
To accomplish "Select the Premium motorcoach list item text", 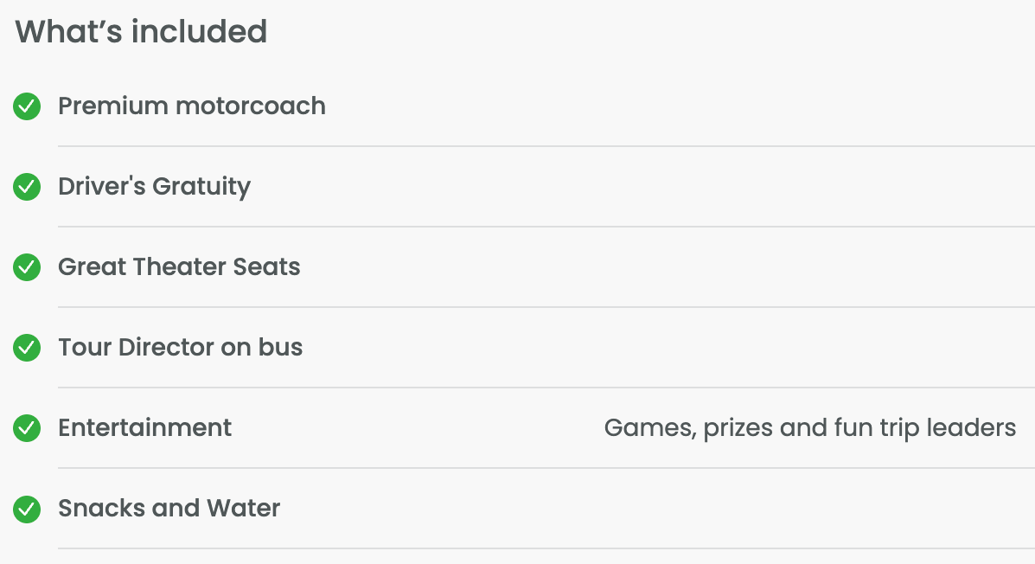I will (191, 106).
